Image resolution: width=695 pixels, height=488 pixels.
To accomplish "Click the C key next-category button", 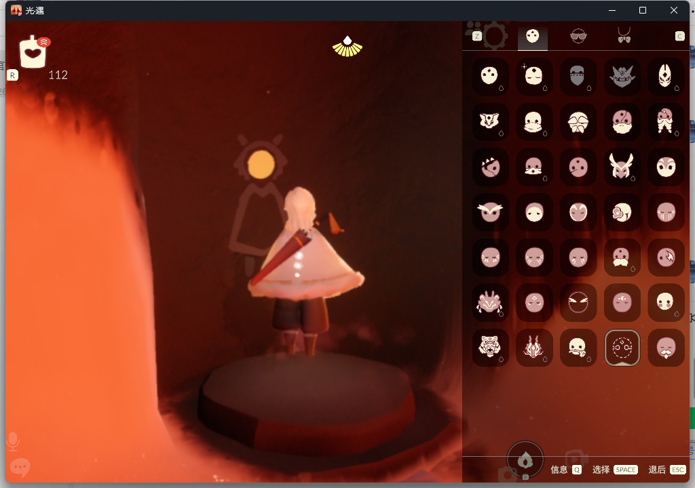I will [680, 37].
